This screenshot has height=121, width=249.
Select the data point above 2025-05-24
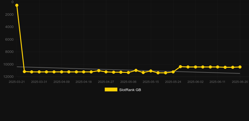[173, 72]
